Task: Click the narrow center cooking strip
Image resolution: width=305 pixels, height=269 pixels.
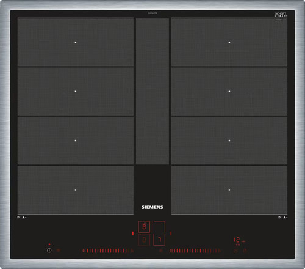Action: click(152, 91)
